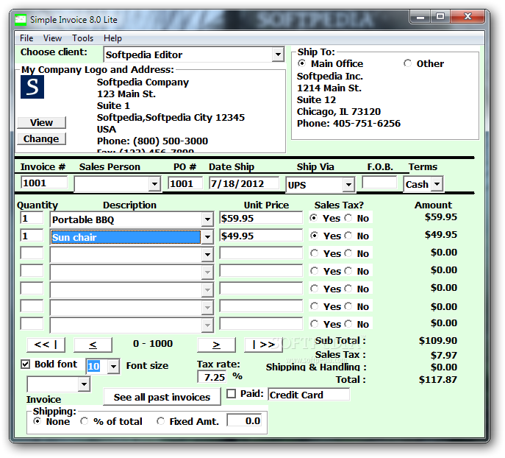Click the Date Ship field
The height and width of the screenshot is (458, 505).
coord(244,183)
